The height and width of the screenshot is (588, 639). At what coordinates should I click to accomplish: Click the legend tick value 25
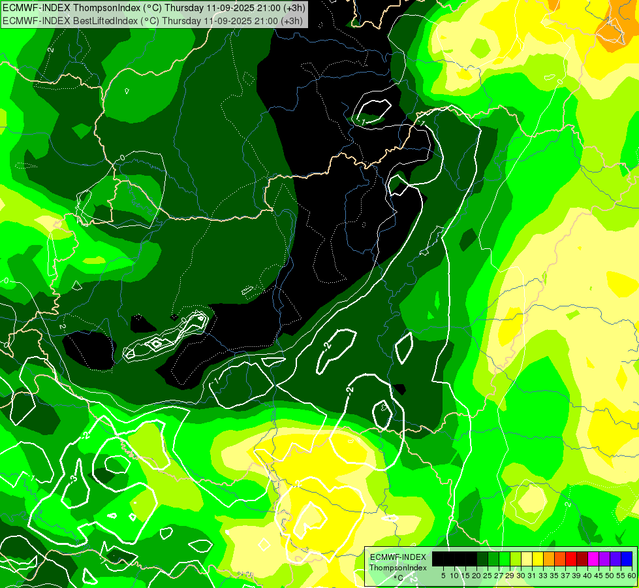(488, 576)
